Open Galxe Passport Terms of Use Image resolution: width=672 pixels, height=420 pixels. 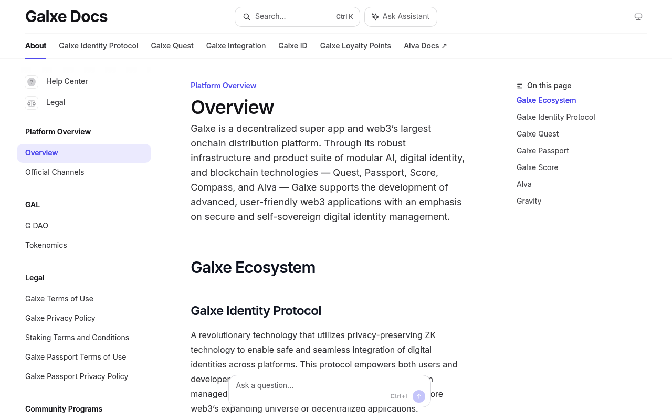[76, 357]
